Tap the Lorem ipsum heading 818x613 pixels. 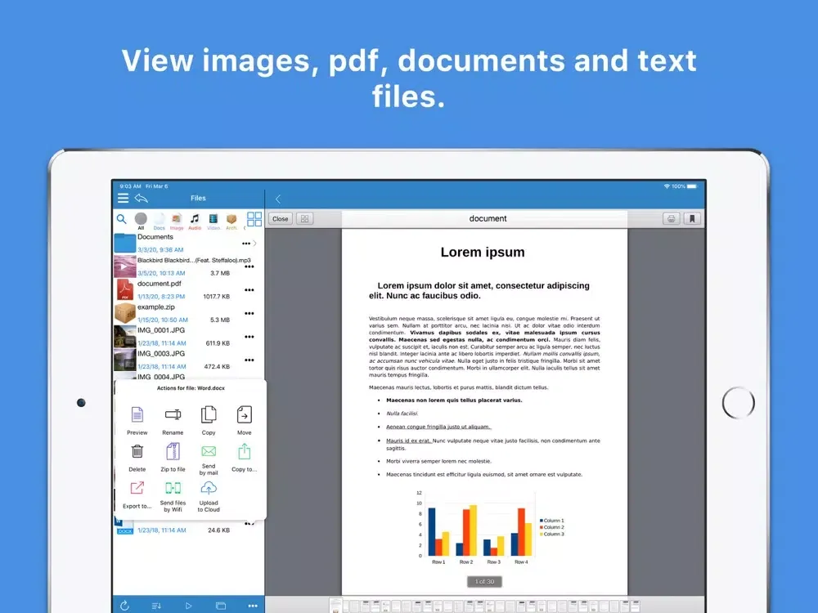tap(483, 253)
